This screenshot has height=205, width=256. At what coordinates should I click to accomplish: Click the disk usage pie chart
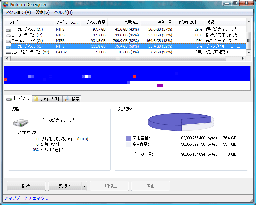click(181, 122)
